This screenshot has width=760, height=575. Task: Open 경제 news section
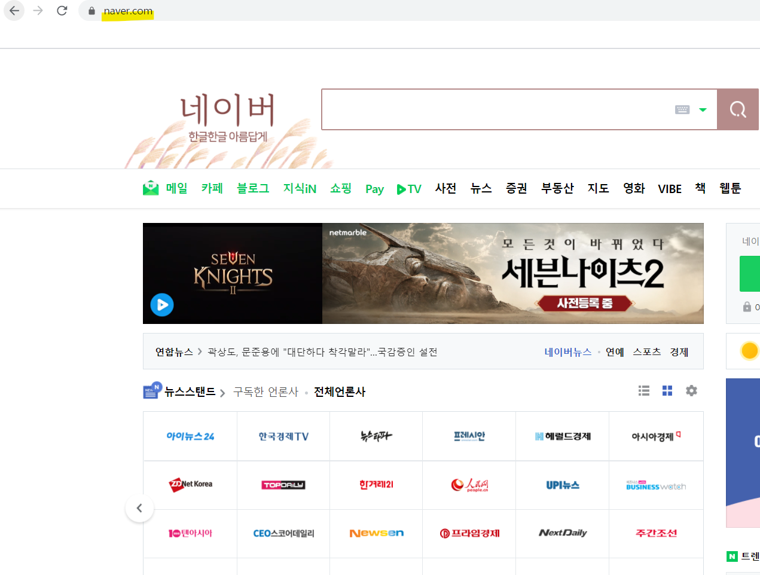click(x=679, y=352)
